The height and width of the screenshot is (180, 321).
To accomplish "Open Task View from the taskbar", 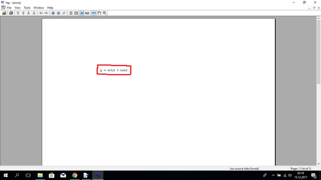I will pyautogui.click(x=28, y=175).
